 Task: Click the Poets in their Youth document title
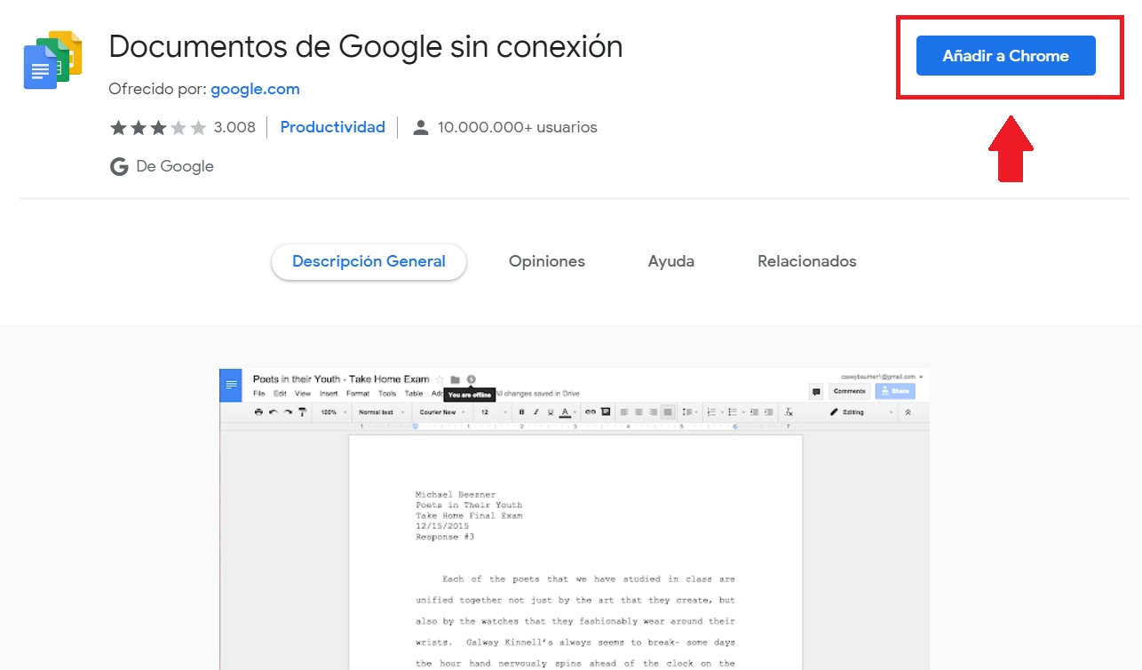pos(341,379)
